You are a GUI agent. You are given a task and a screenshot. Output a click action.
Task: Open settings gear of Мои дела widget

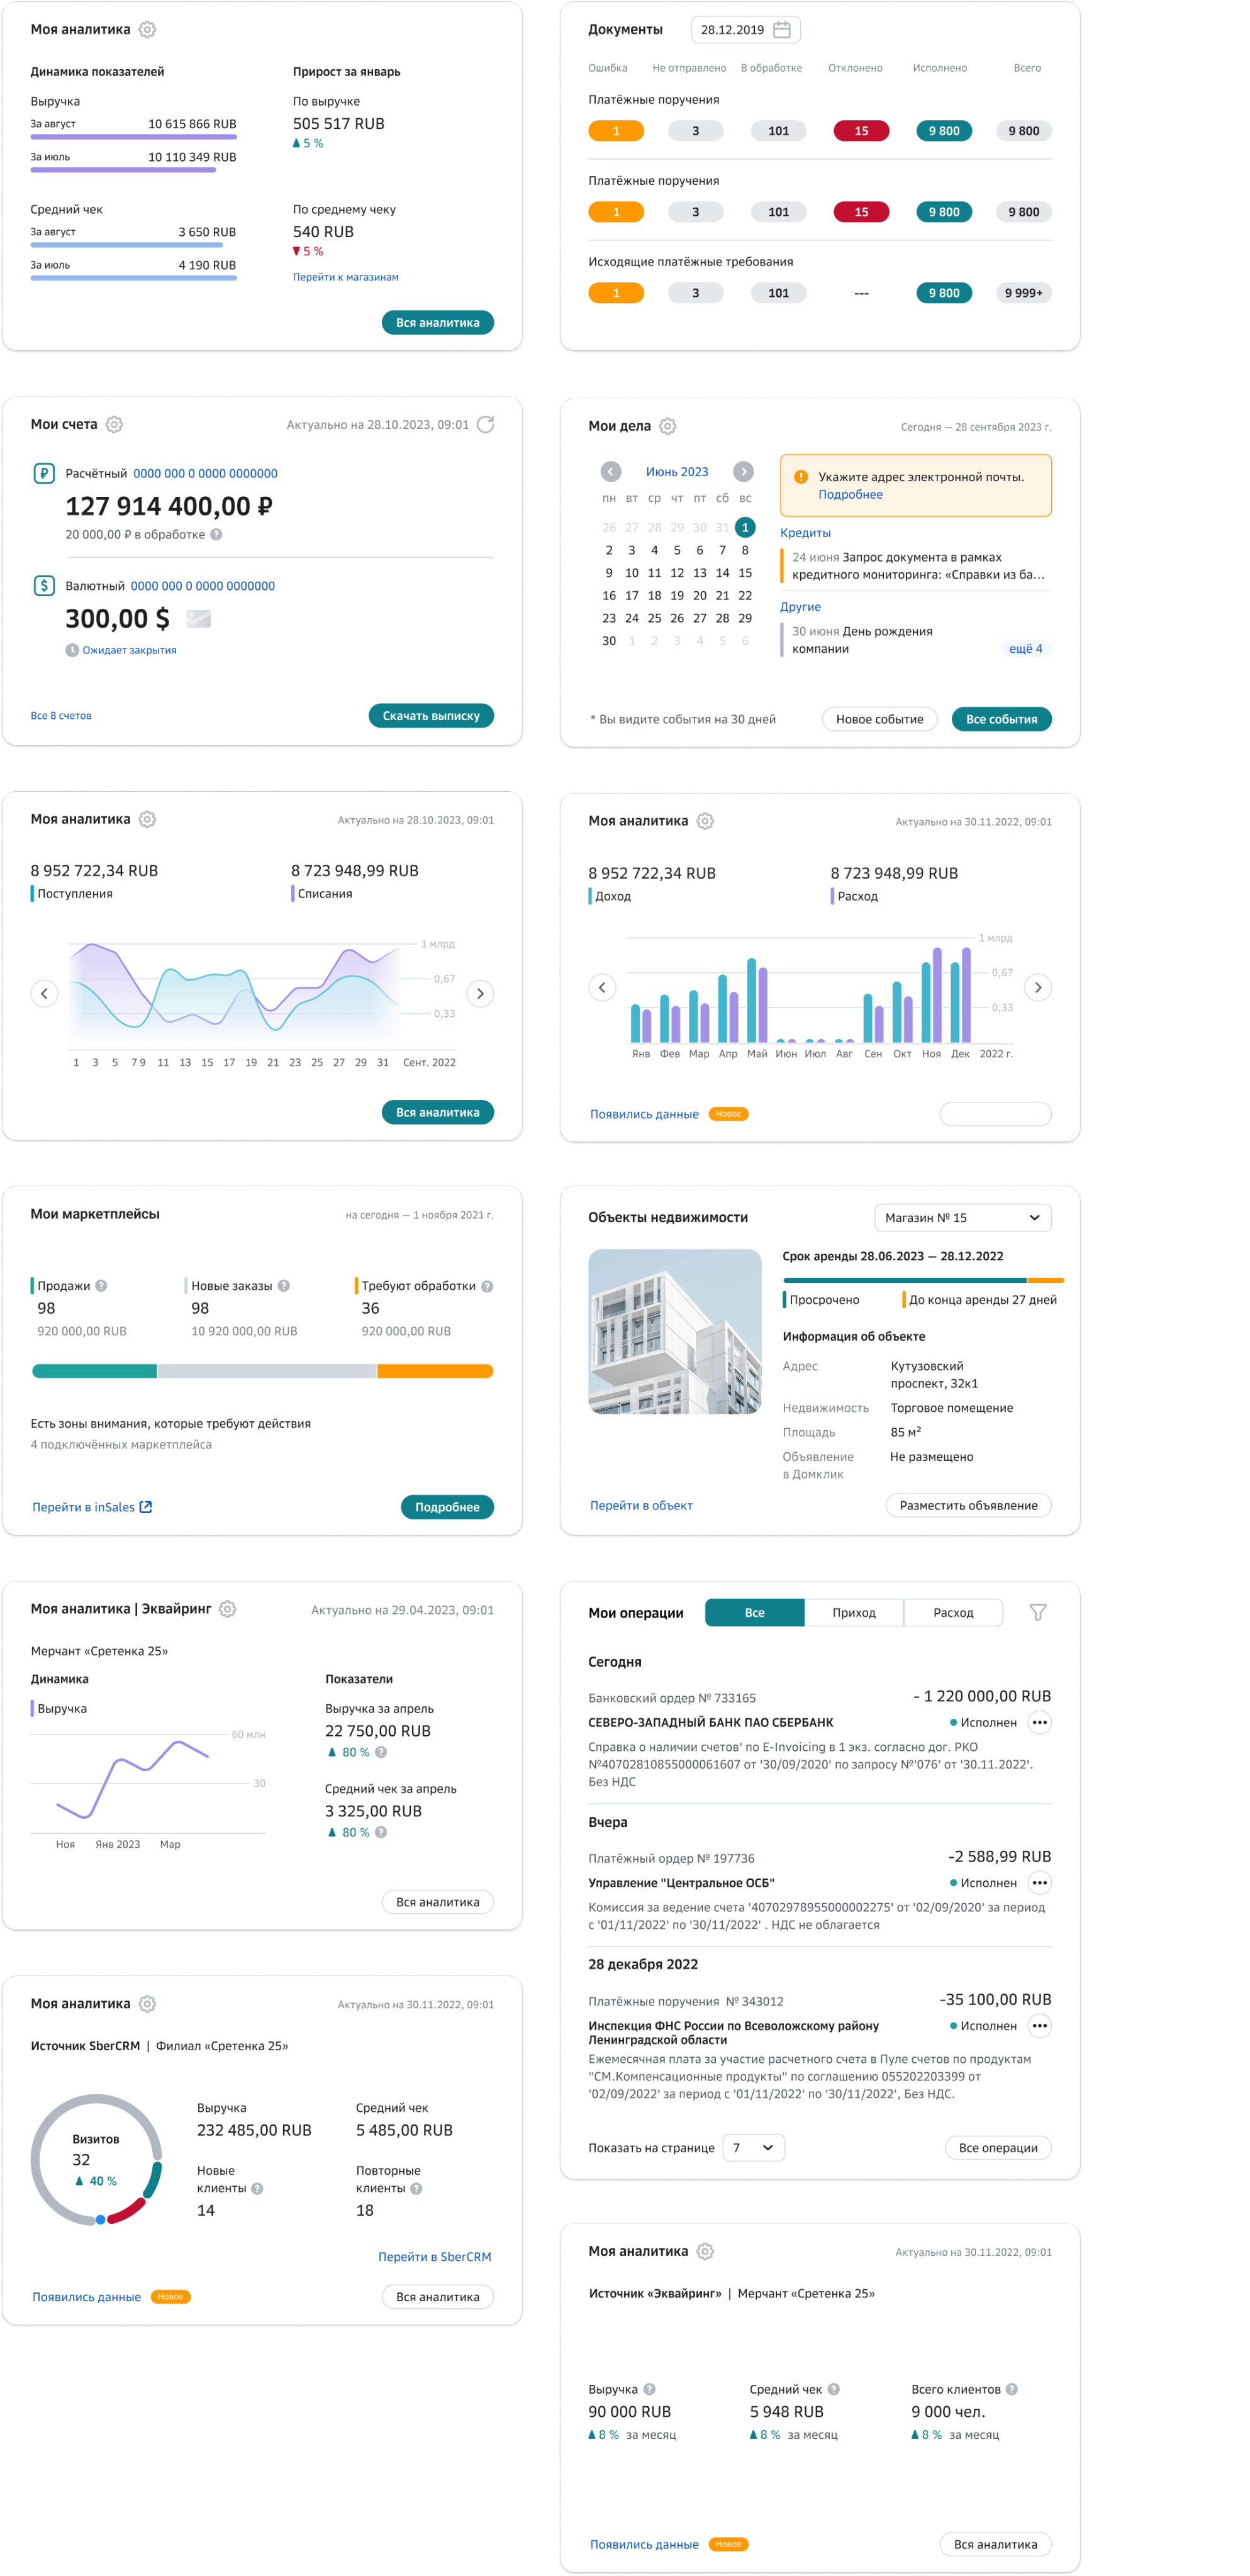coord(668,426)
